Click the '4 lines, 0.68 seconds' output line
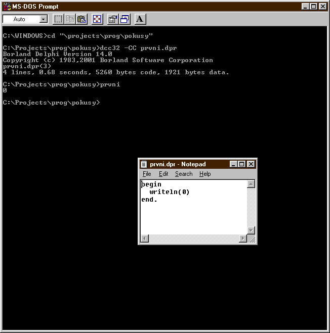Image resolution: width=330 pixels, height=333 pixels. pyautogui.click(x=116, y=72)
